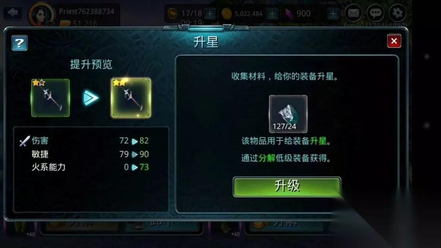Click the 敏捷 agility stat row
The height and width of the screenshot is (248, 441).
click(x=84, y=154)
